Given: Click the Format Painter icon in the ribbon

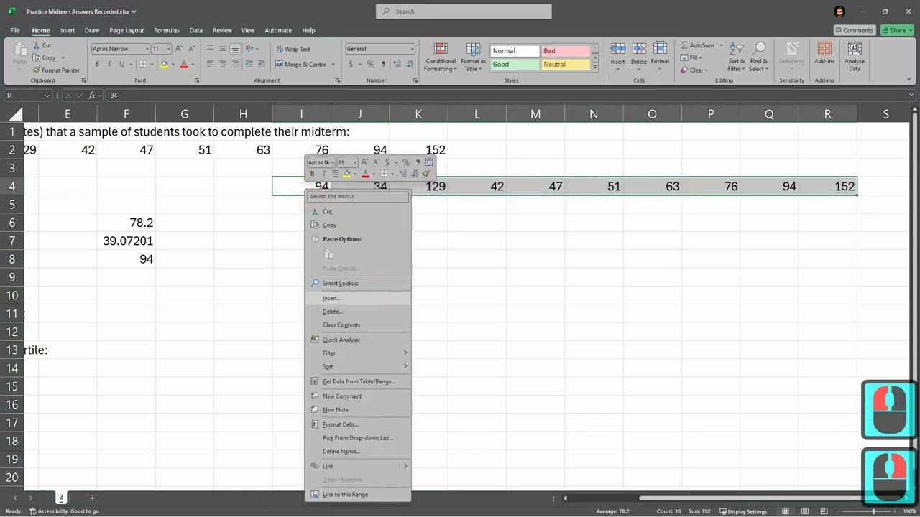Looking at the screenshot, I should (x=37, y=70).
